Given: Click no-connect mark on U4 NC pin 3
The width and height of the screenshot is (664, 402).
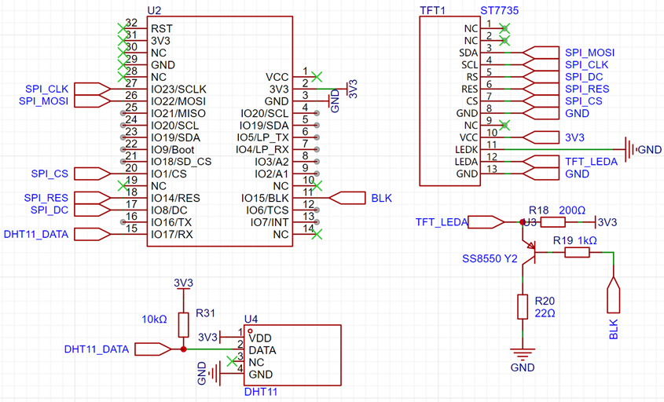Looking at the screenshot, I should 232,361.
